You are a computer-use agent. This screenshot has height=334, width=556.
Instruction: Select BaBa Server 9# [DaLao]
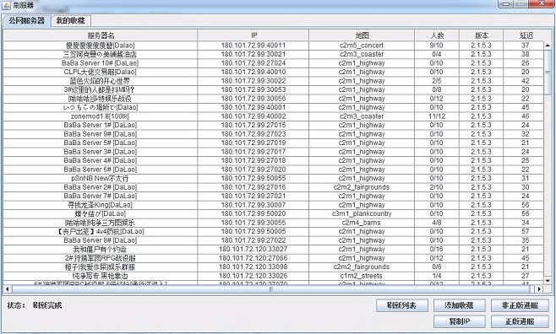[x=101, y=134]
